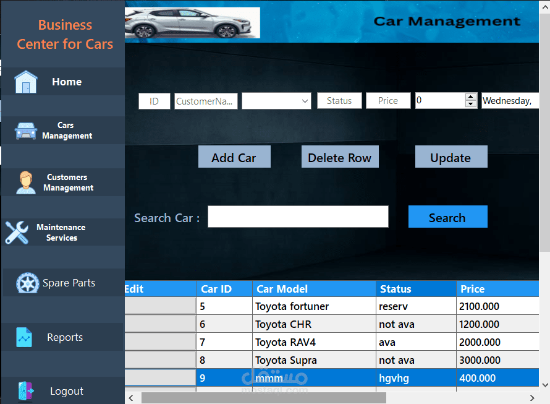Click the silver car image in header
The height and width of the screenshot is (404, 550).
pos(192,22)
